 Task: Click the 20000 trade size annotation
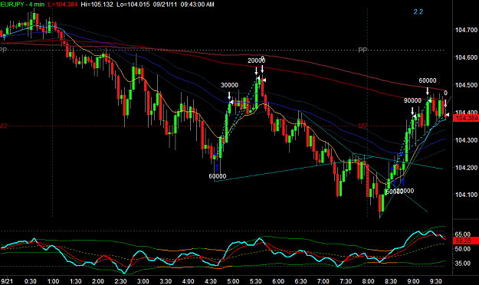[256, 61]
